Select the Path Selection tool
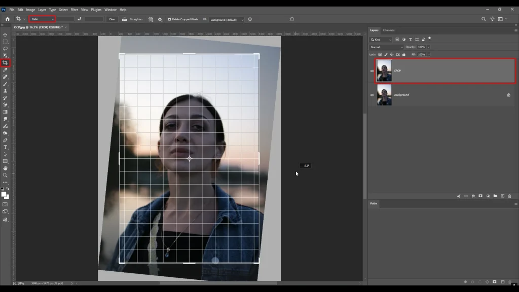519x292 pixels. pyautogui.click(x=5, y=154)
